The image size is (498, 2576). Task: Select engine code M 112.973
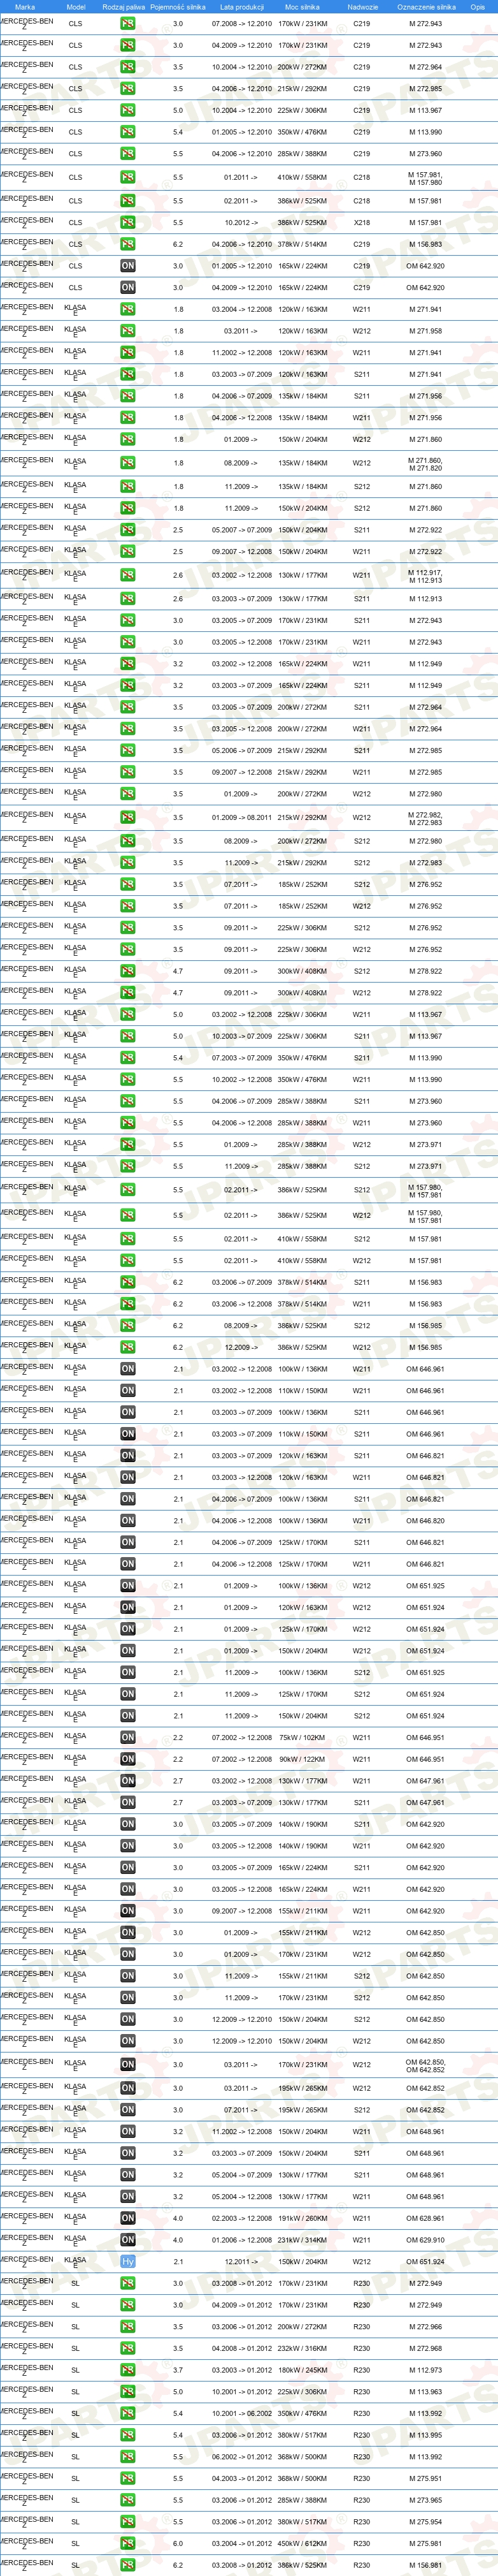tap(426, 2370)
